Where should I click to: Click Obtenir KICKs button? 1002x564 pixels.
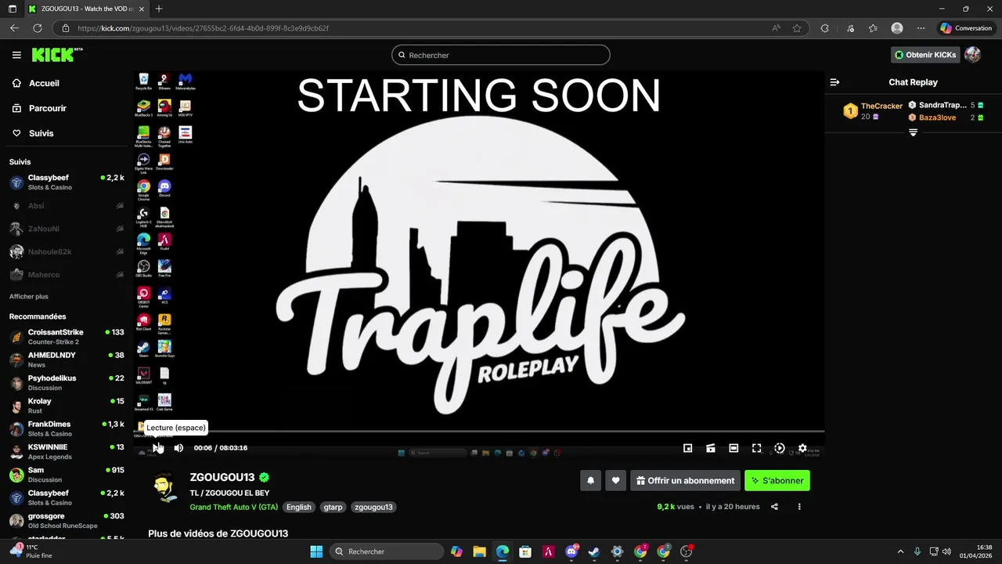[925, 55]
